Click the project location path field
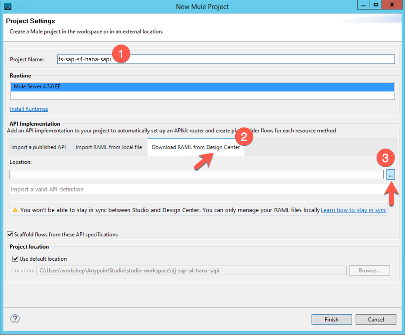 pos(191,271)
